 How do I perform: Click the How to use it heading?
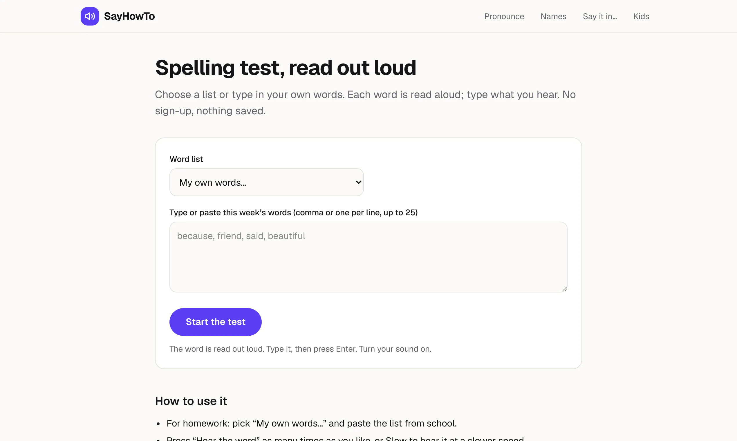[x=191, y=401]
